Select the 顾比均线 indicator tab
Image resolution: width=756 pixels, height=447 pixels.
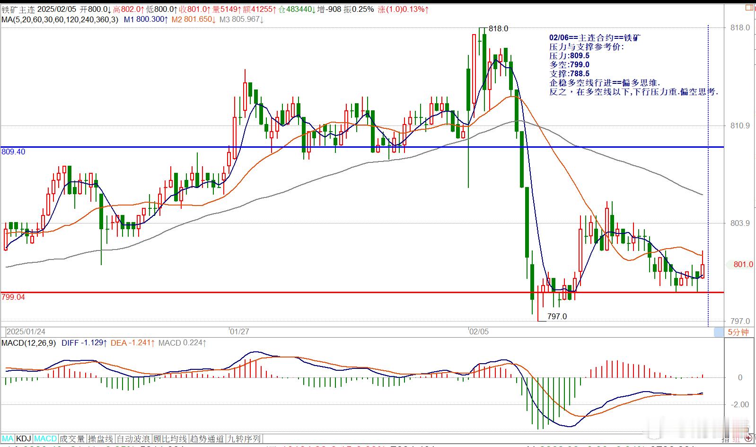[x=170, y=439]
